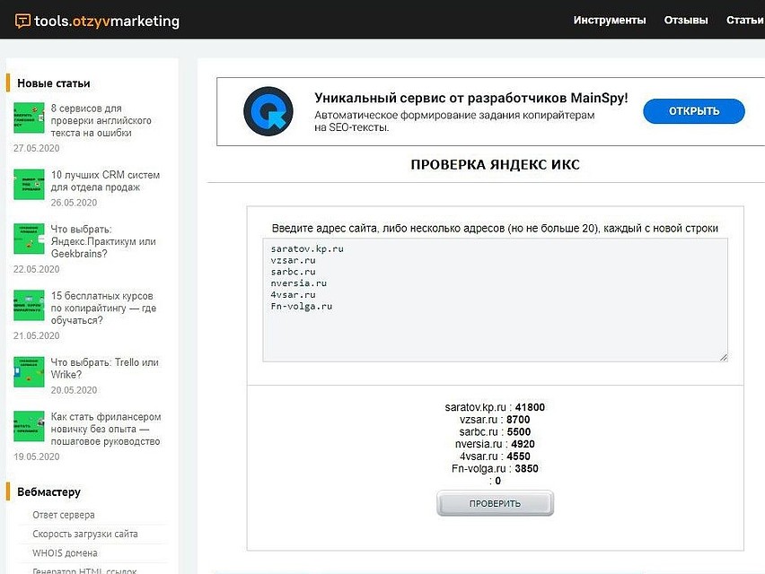Click thumbnail of copywriting courses article
The height and width of the screenshot is (574, 765).
coord(29,305)
